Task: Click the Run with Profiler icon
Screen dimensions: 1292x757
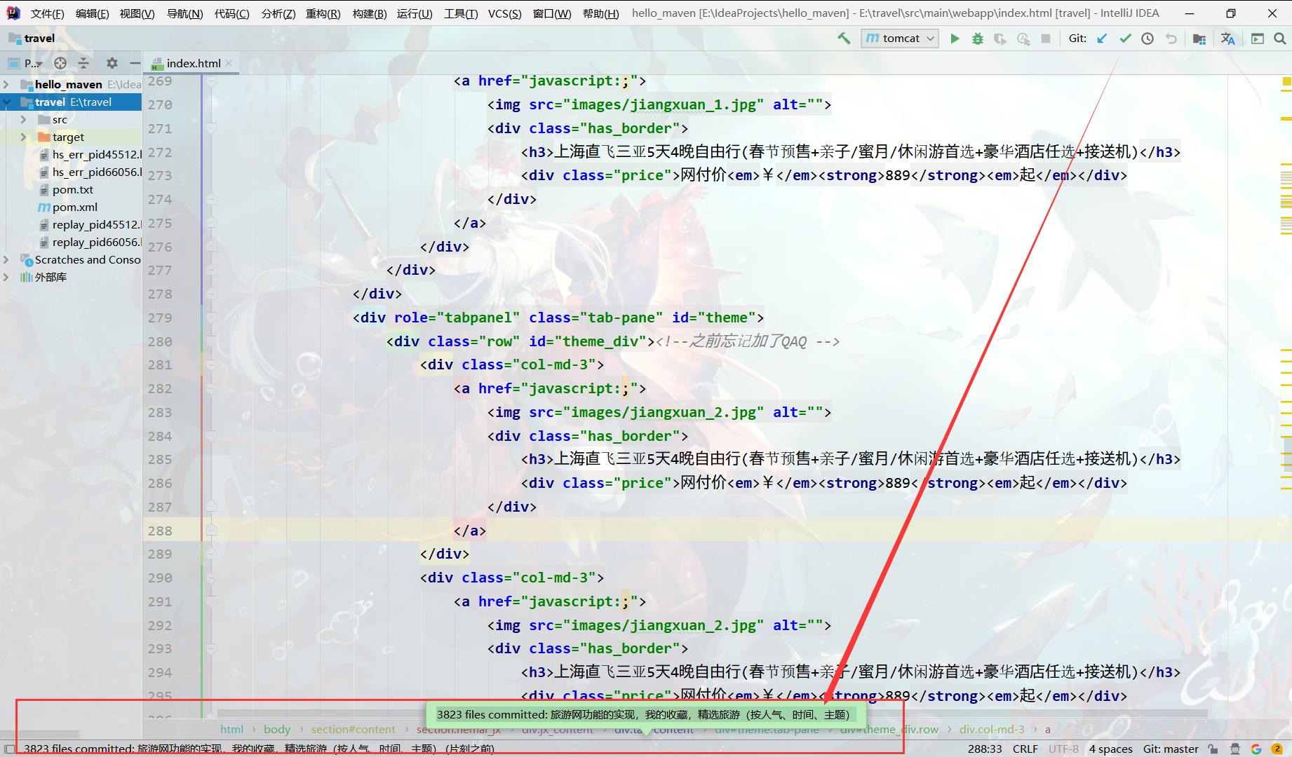Action: (x=1023, y=39)
